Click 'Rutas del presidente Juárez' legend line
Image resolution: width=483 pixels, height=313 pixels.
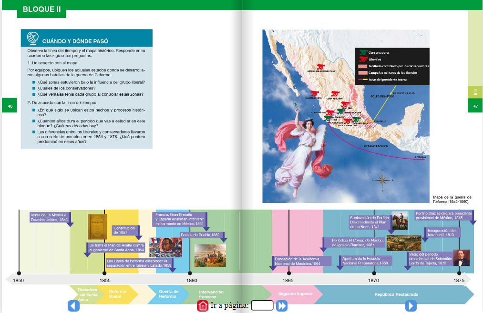(362, 80)
